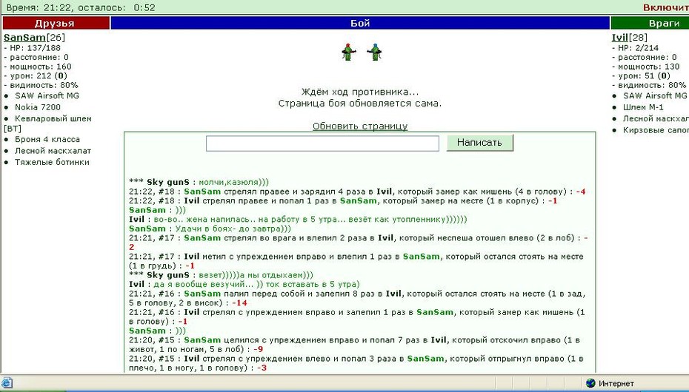The image size is (689, 392).
Task: Click the 'Написать' button
Action: (479, 143)
